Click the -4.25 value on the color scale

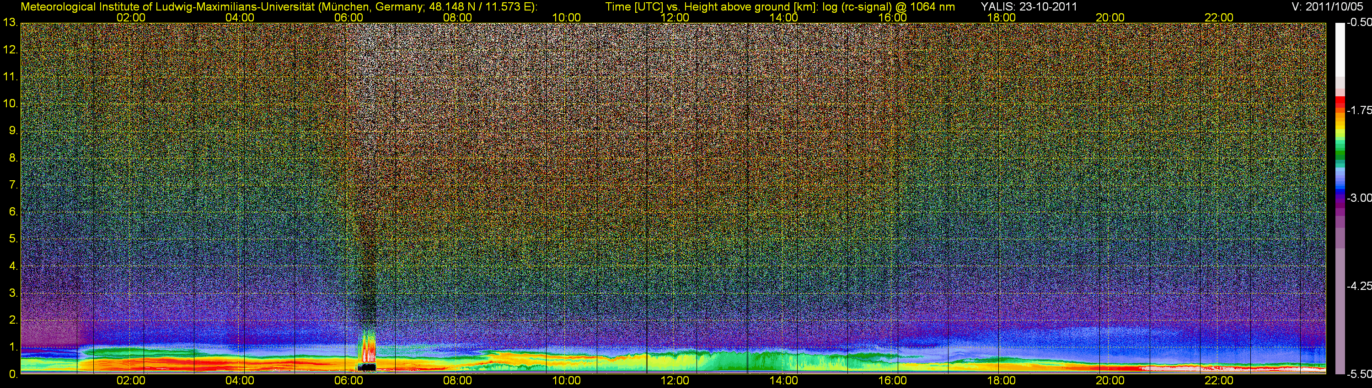point(1359,286)
